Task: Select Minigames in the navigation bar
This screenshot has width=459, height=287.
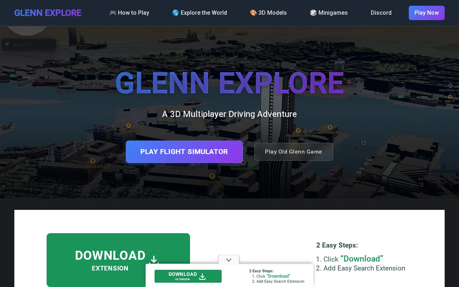Action: (x=329, y=13)
